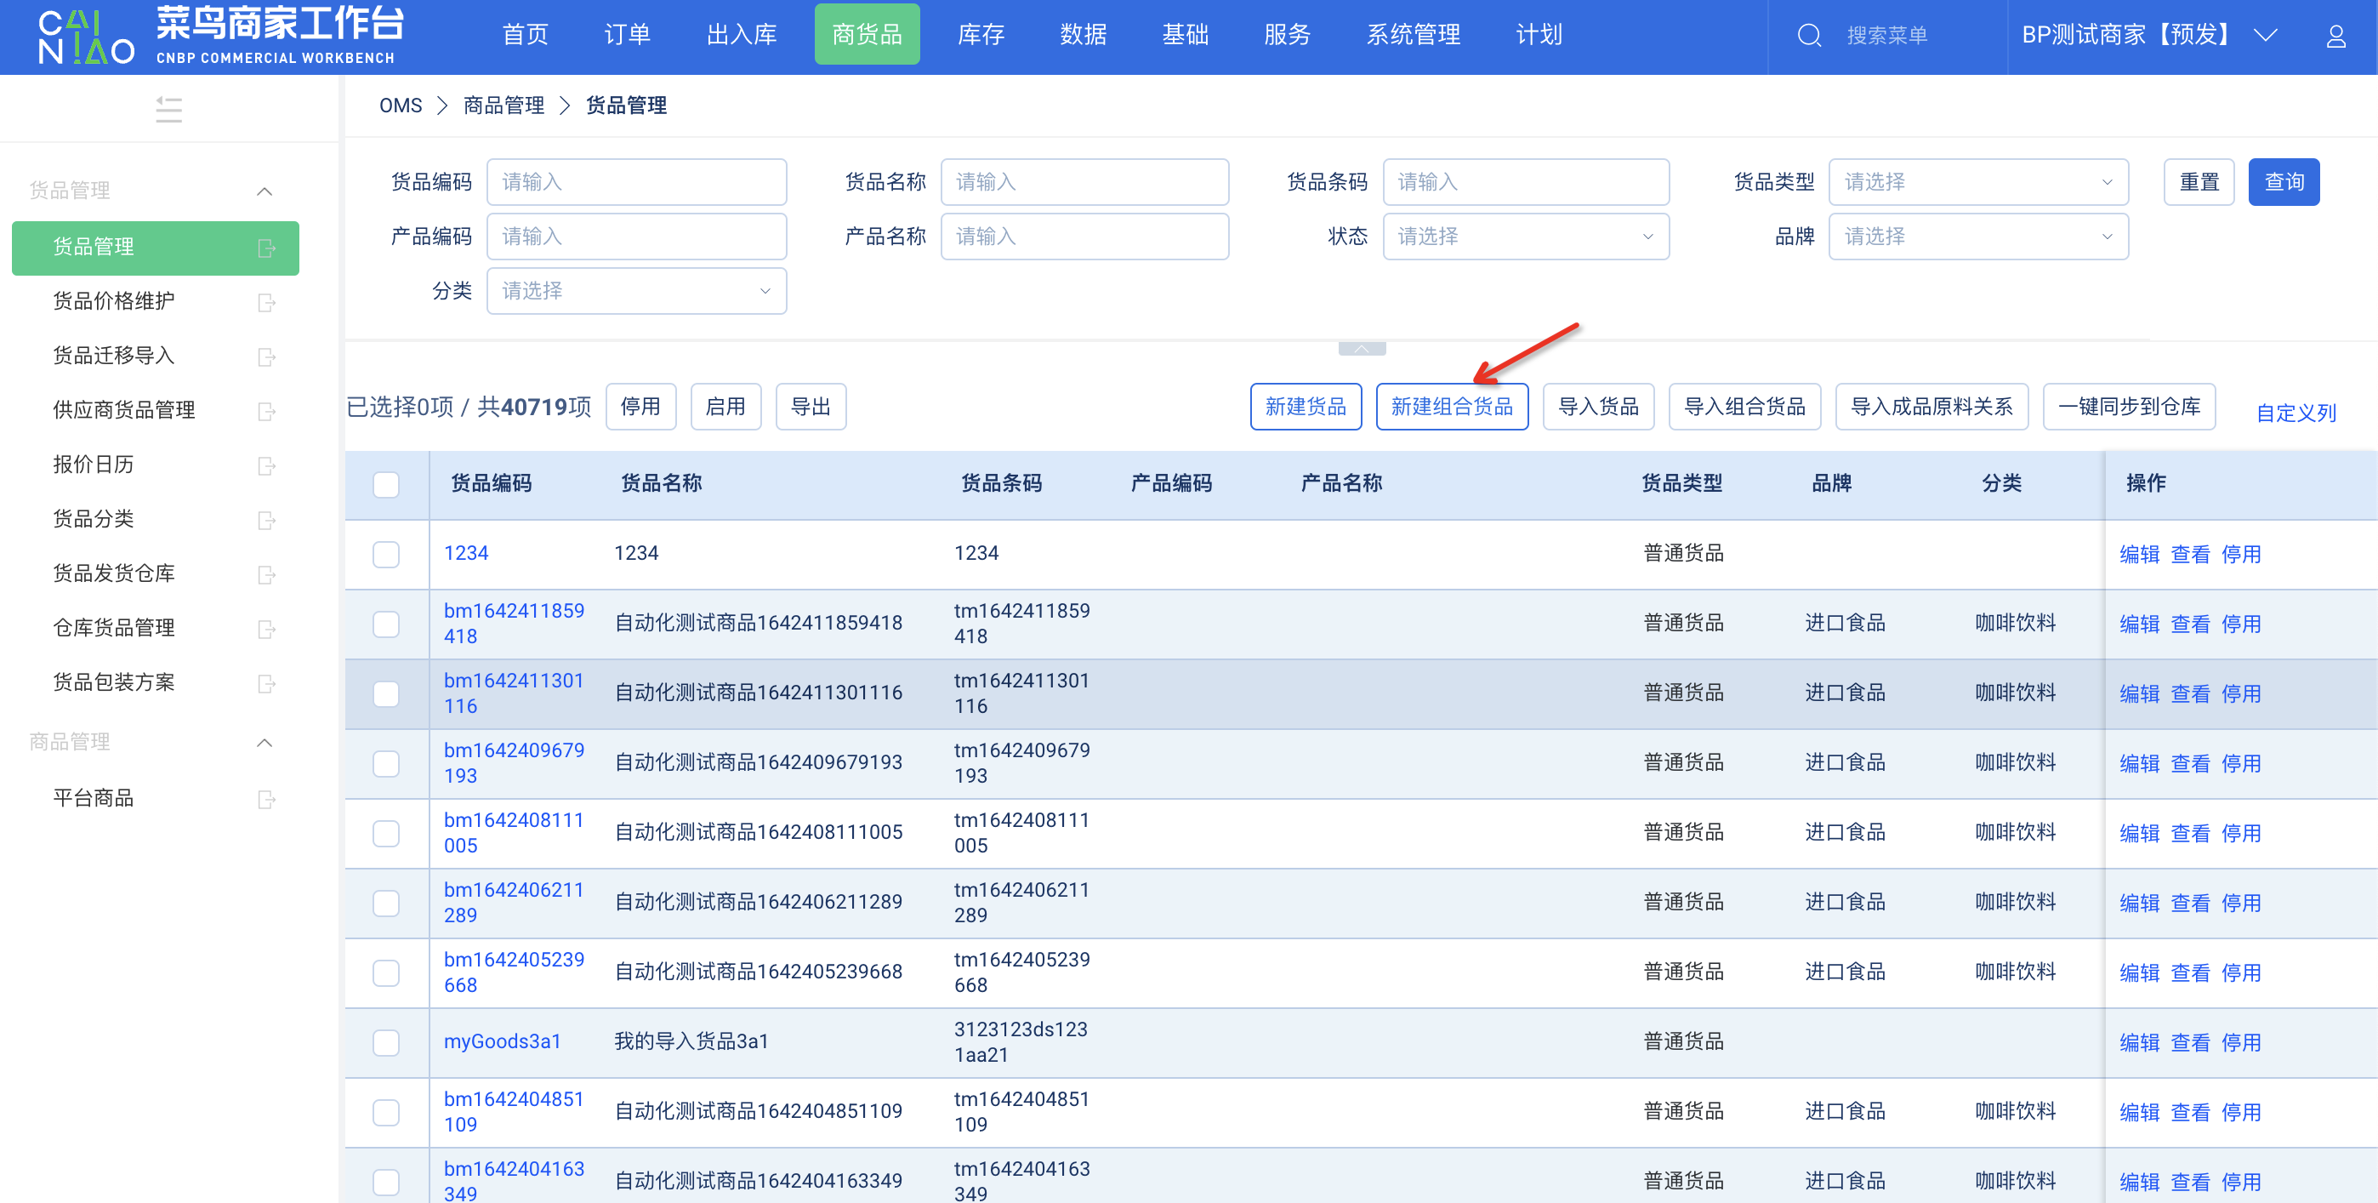Check the row checkbox for bm1642409679193

(386, 763)
